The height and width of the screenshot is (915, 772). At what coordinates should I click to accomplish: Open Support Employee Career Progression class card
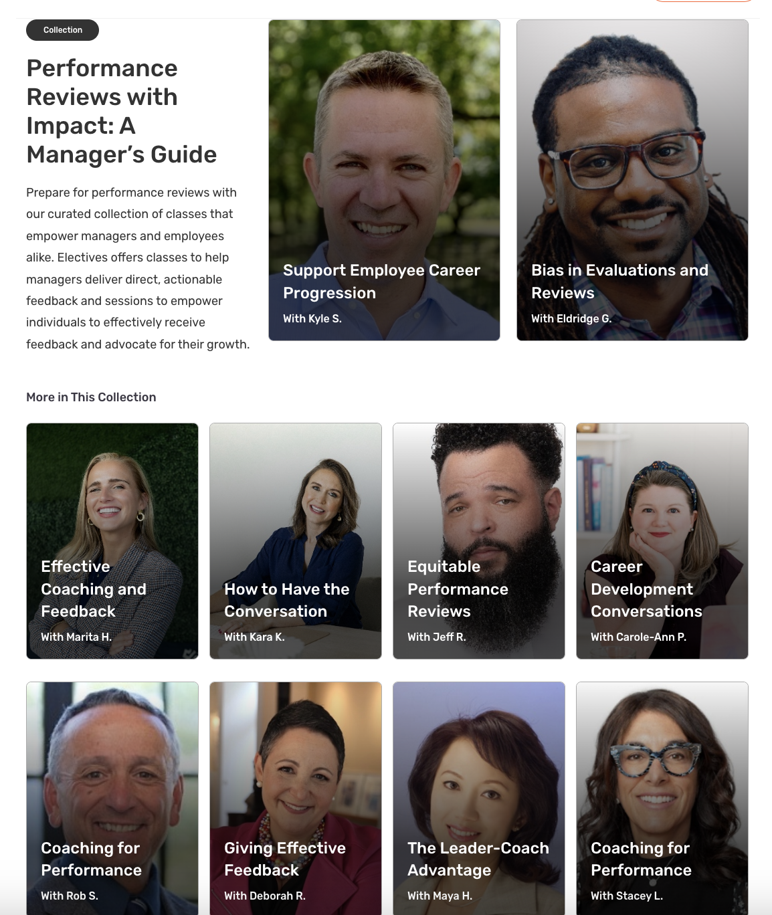384,180
